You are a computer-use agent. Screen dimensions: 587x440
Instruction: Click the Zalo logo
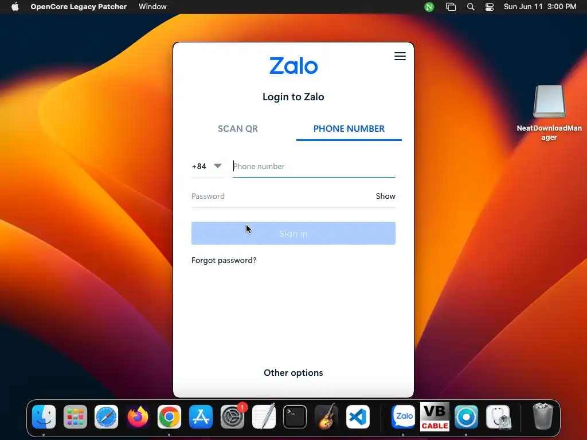pos(293,66)
